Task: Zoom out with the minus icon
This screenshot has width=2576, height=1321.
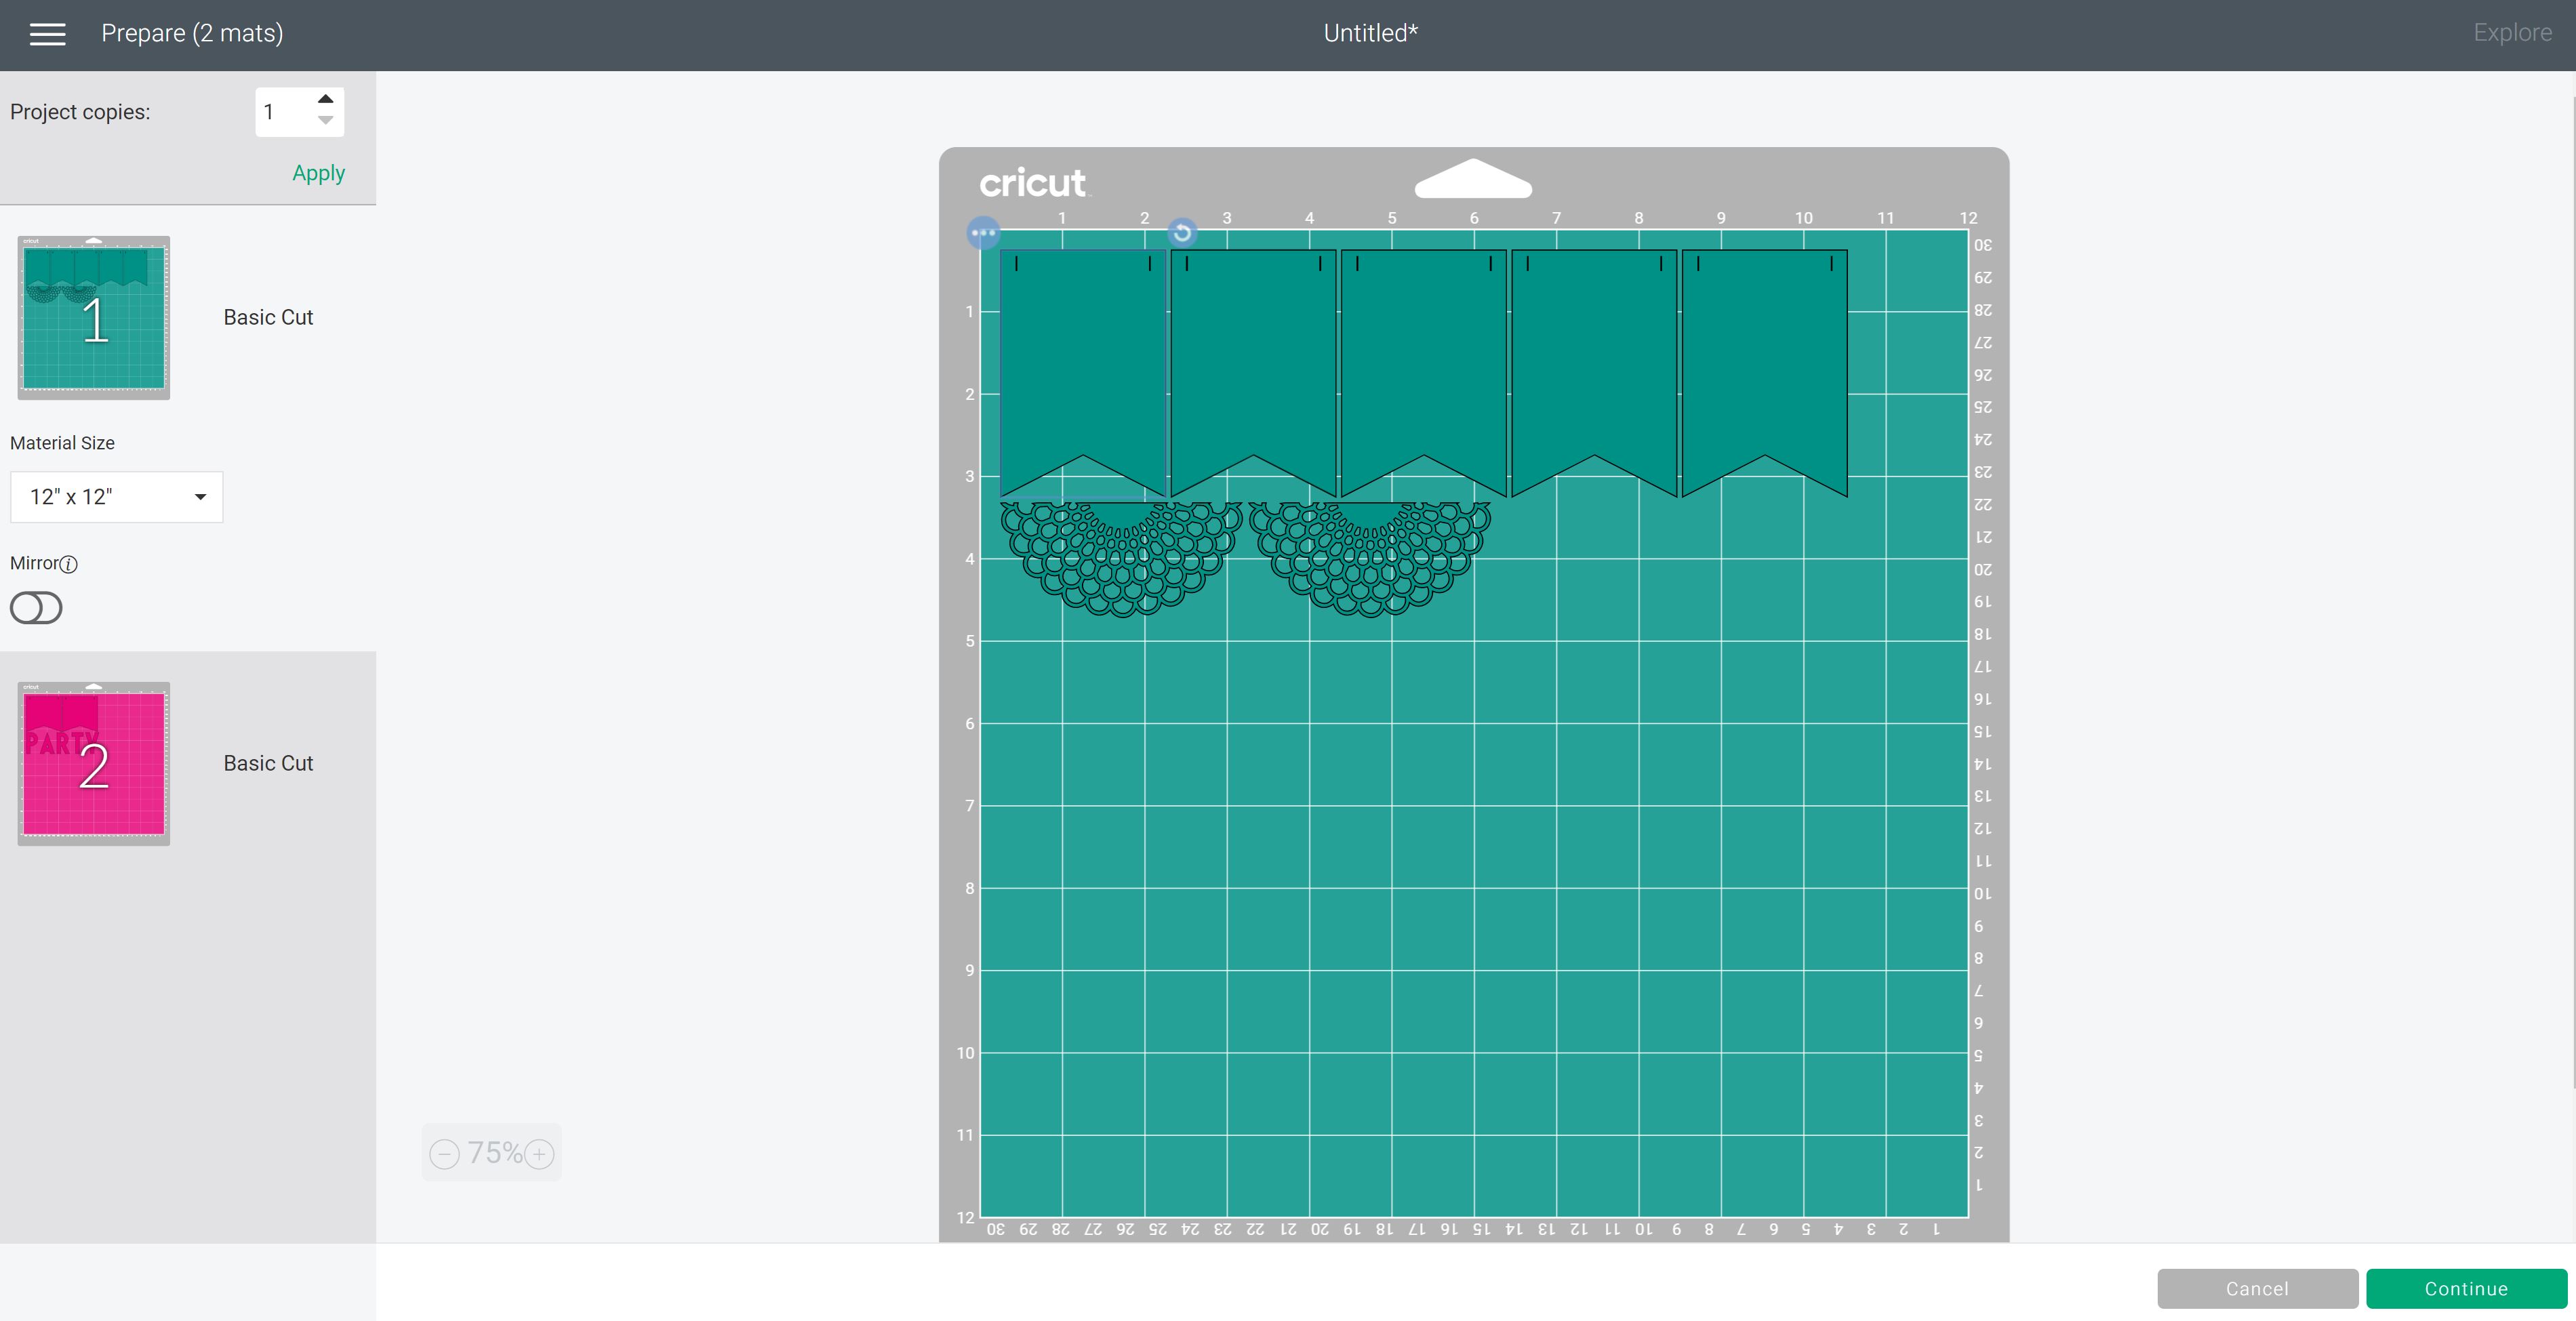Action: [444, 1154]
